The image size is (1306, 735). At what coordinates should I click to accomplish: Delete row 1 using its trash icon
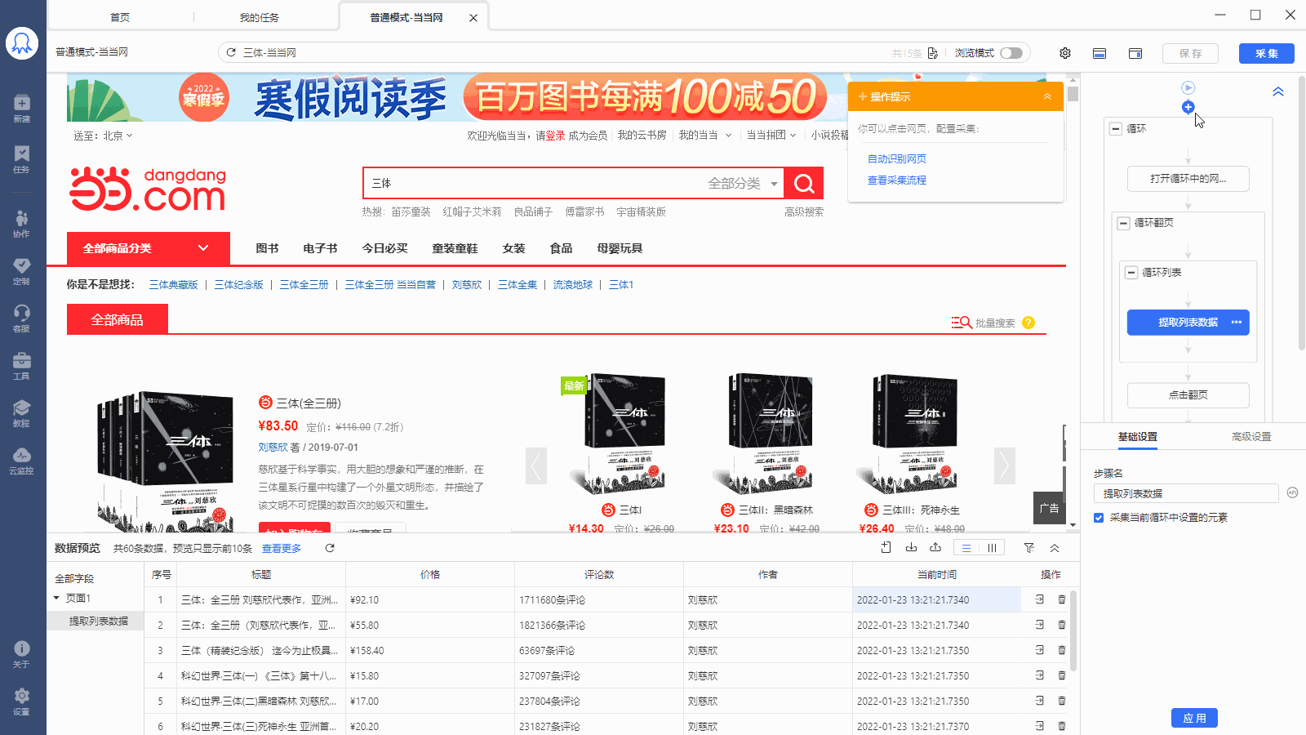pyautogui.click(x=1062, y=599)
